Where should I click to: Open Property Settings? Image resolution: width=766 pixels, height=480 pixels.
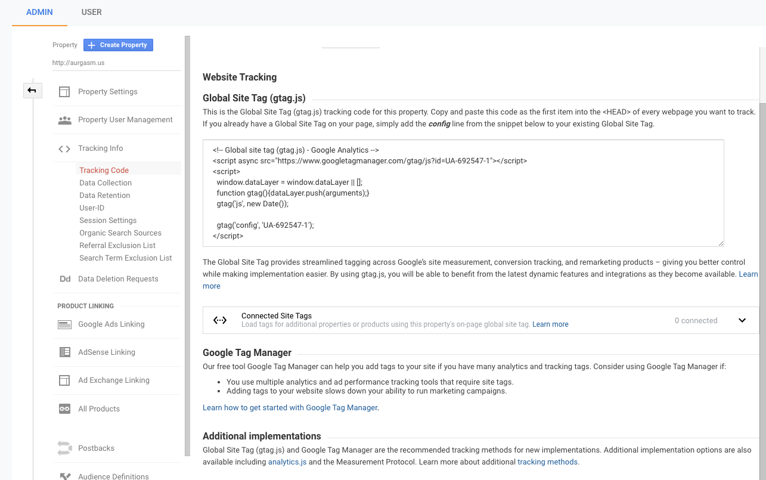click(x=108, y=92)
